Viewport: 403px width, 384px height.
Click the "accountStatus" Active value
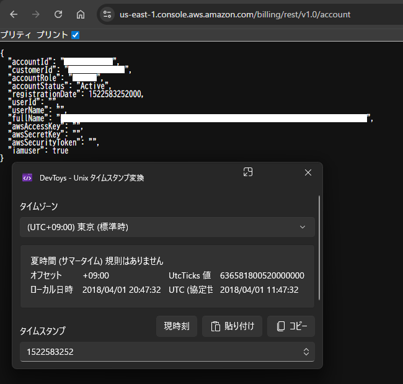92,86
